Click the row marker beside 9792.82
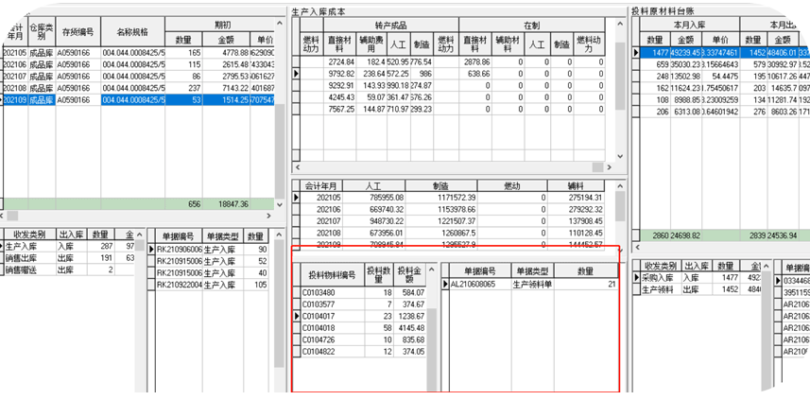The height and width of the screenshot is (400, 810). 295,73
